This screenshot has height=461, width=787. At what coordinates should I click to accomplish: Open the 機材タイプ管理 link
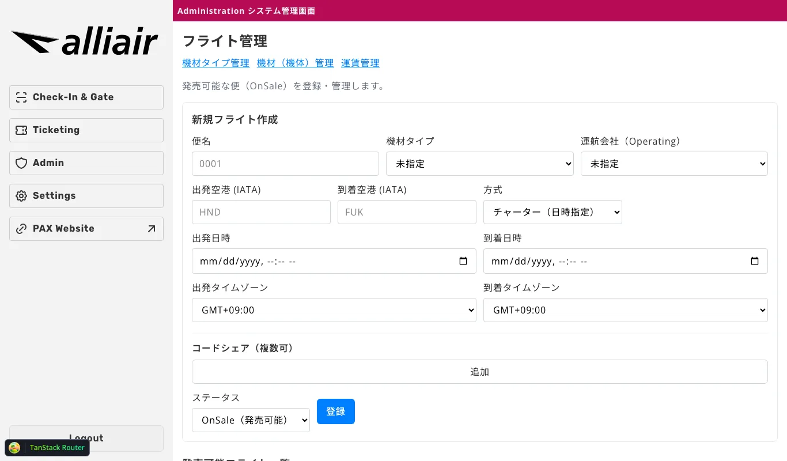click(x=215, y=63)
